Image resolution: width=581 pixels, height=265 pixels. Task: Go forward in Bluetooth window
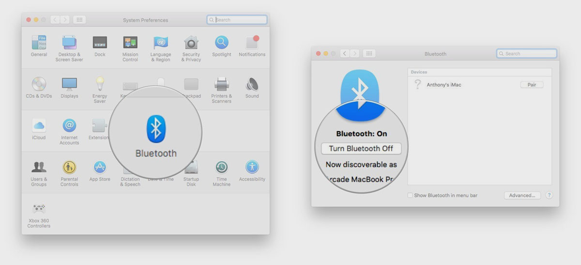click(355, 54)
